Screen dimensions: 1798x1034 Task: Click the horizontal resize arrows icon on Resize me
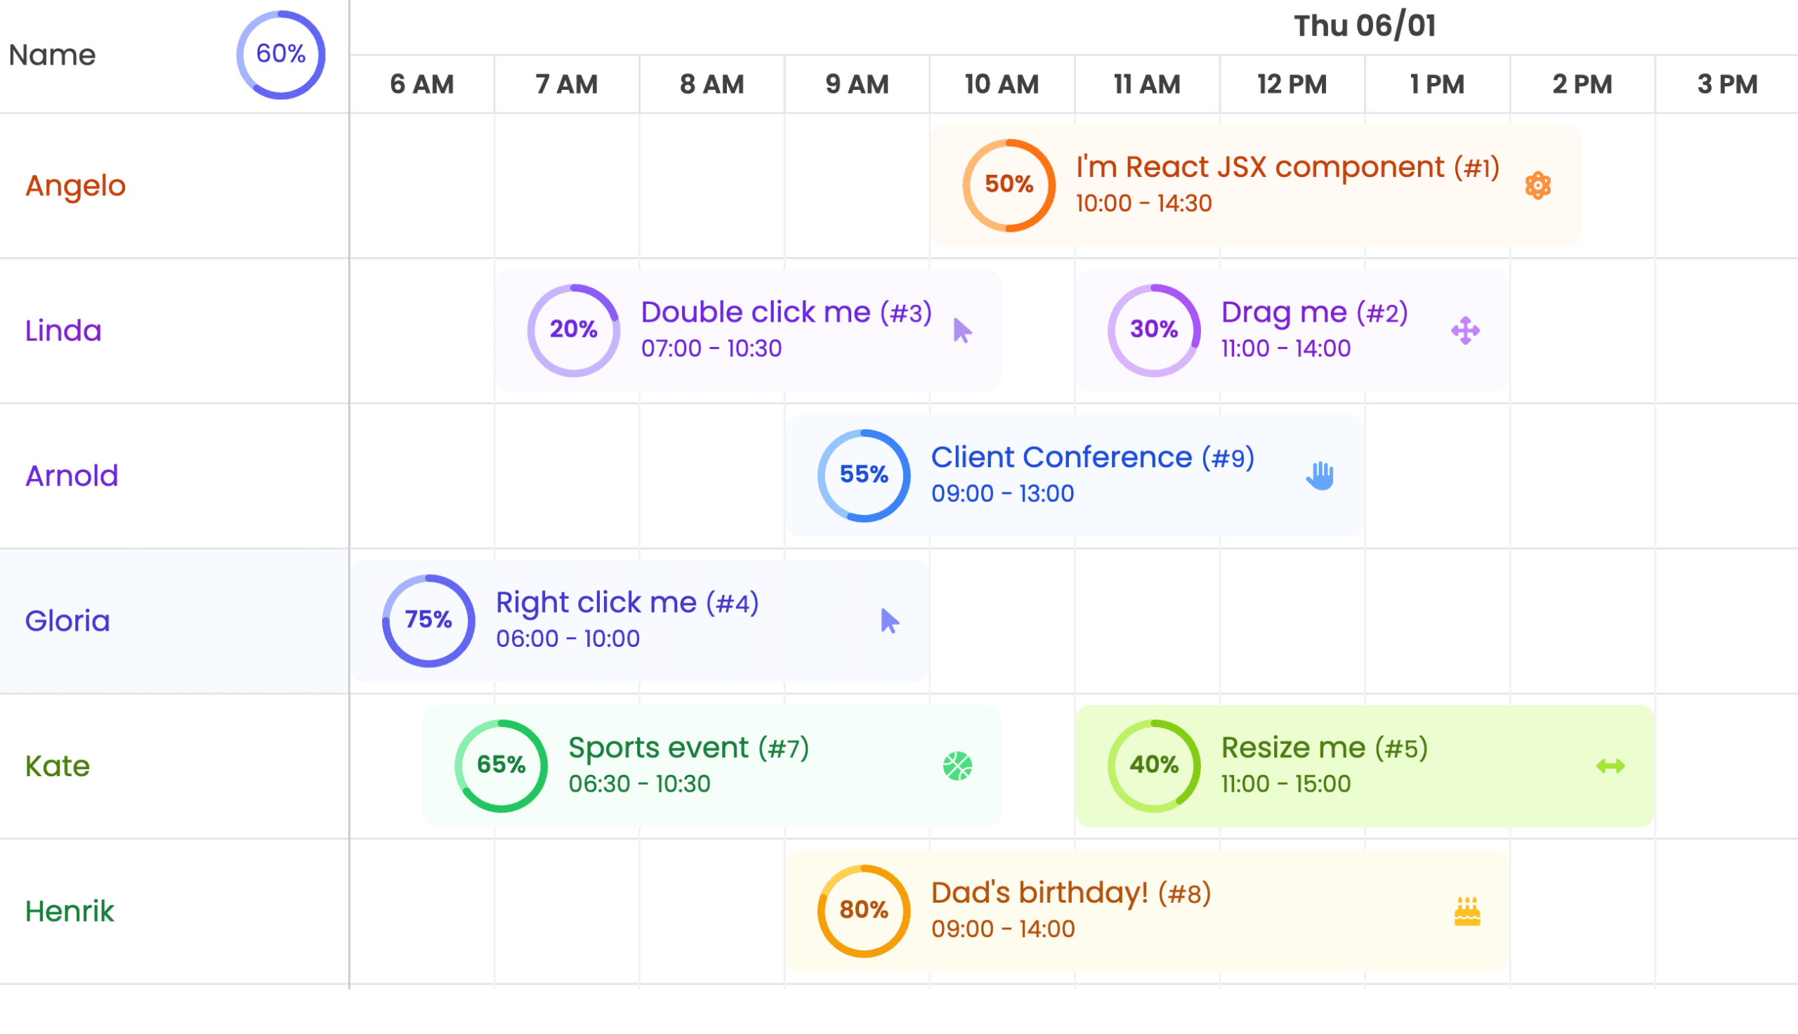point(1610,766)
